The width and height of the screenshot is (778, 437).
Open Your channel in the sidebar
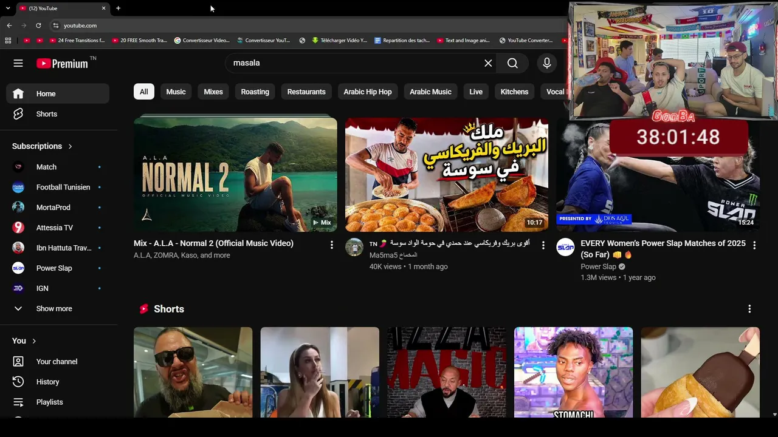pos(58,362)
